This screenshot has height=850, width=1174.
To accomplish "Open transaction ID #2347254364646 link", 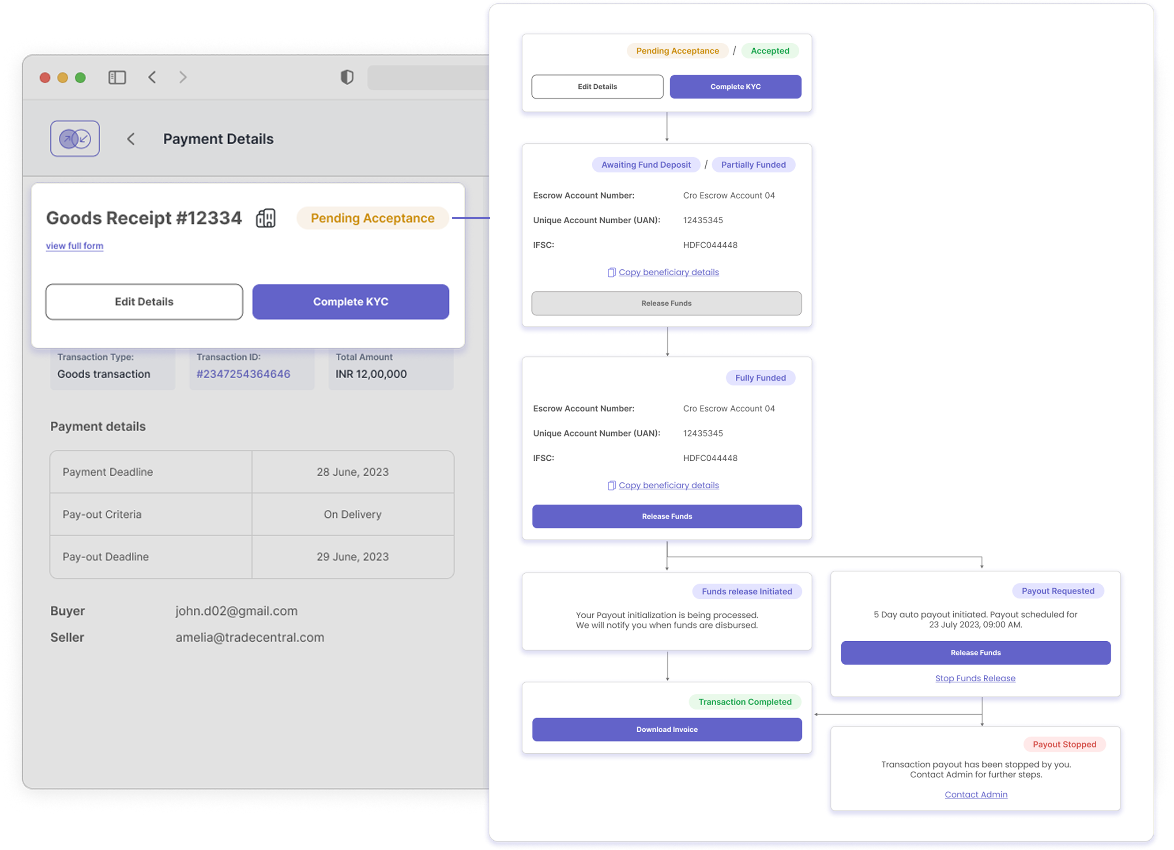I will (x=243, y=374).
